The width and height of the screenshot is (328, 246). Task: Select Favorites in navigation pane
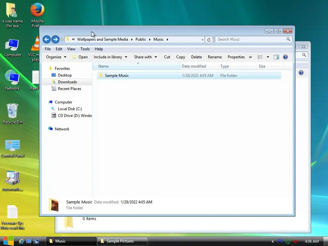click(x=62, y=69)
